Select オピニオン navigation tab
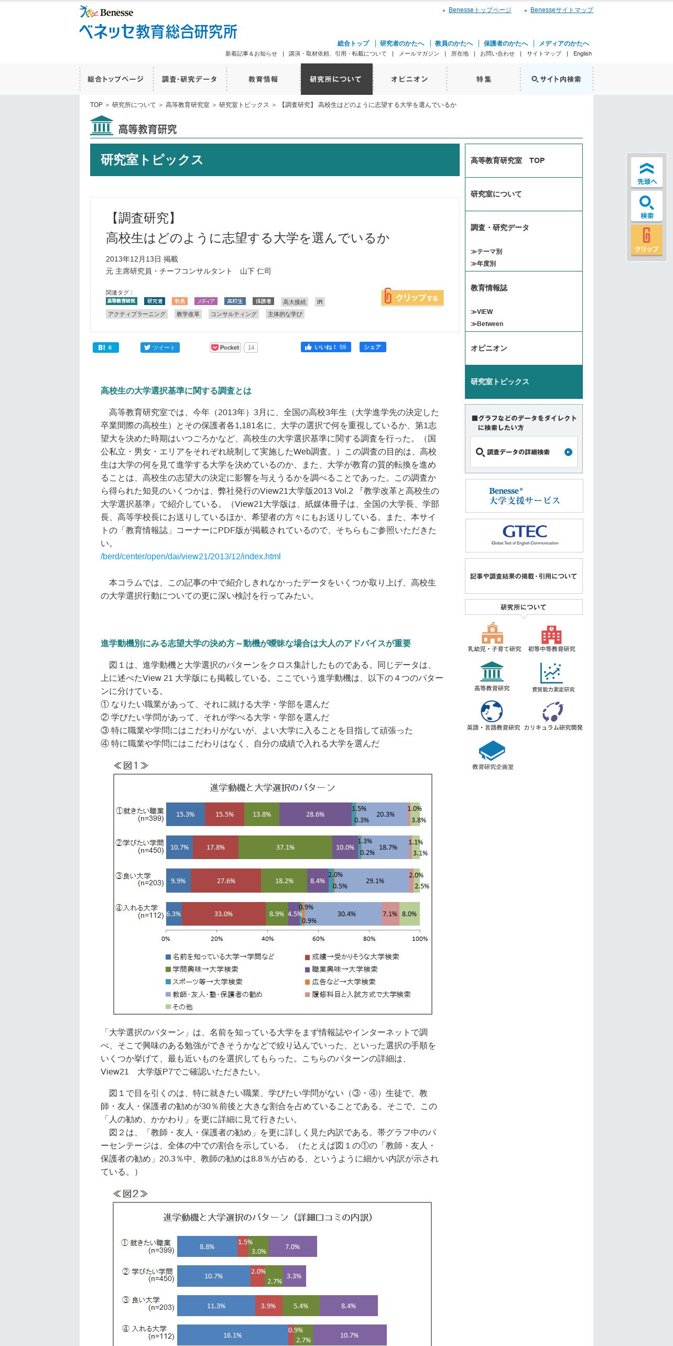 click(x=409, y=79)
